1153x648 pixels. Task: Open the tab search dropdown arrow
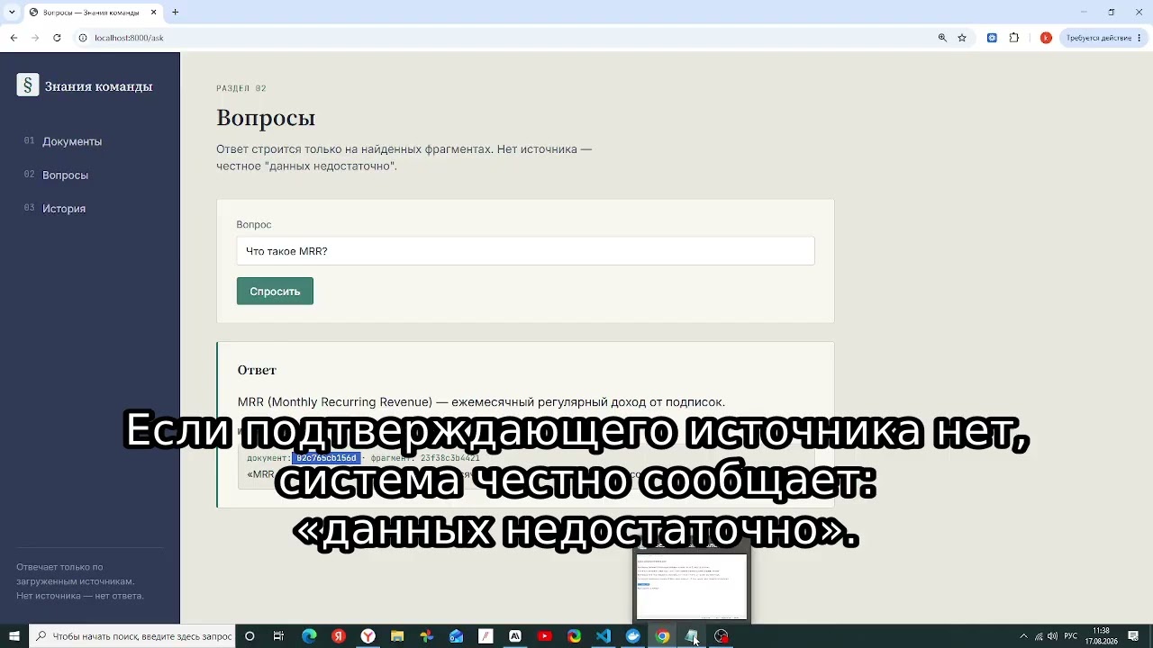(x=12, y=12)
